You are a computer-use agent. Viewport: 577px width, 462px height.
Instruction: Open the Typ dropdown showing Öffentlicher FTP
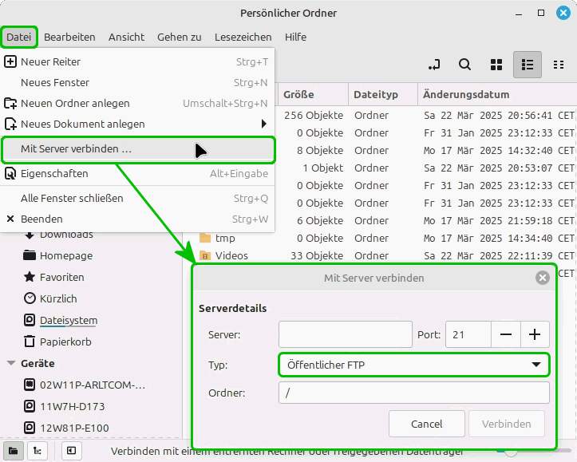pos(413,365)
